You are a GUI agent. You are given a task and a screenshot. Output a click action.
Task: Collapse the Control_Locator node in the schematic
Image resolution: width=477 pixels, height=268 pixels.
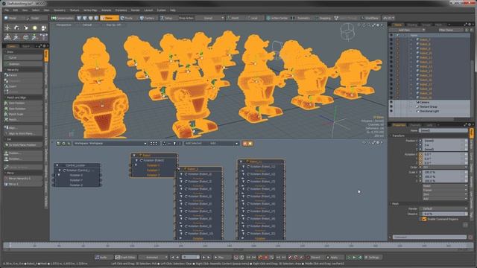click(x=57, y=165)
